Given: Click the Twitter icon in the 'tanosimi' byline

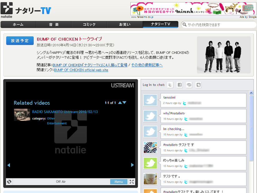Looking at the screenshot, I should click(x=184, y=103).
